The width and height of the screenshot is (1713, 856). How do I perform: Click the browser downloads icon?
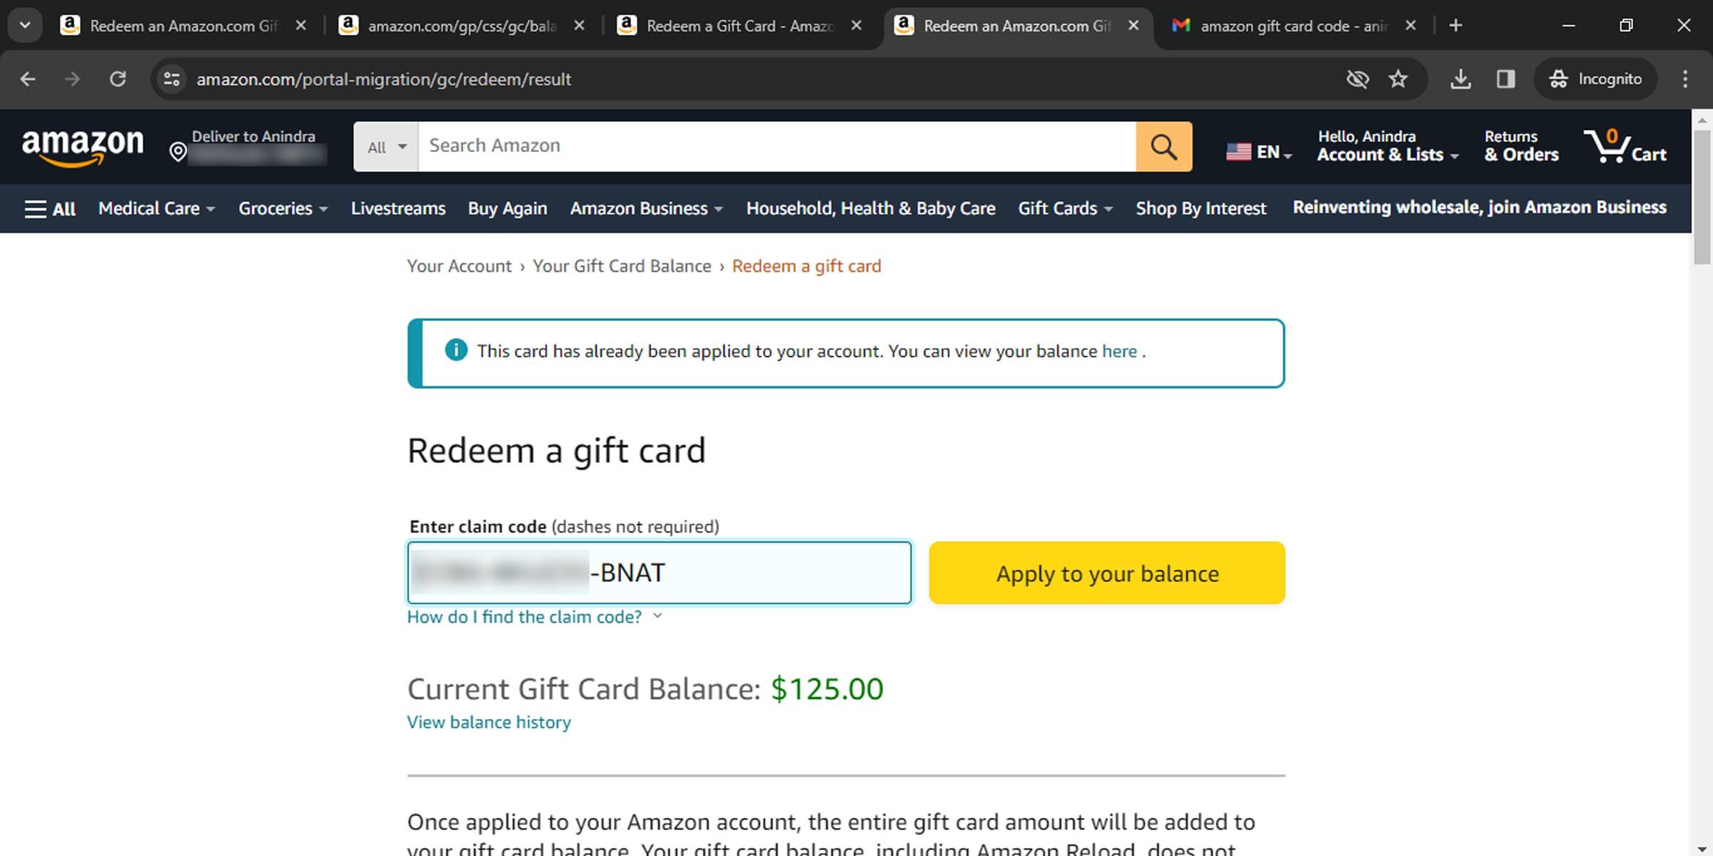click(x=1460, y=79)
